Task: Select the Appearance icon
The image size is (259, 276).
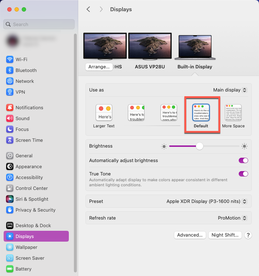Action: pos(10,166)
